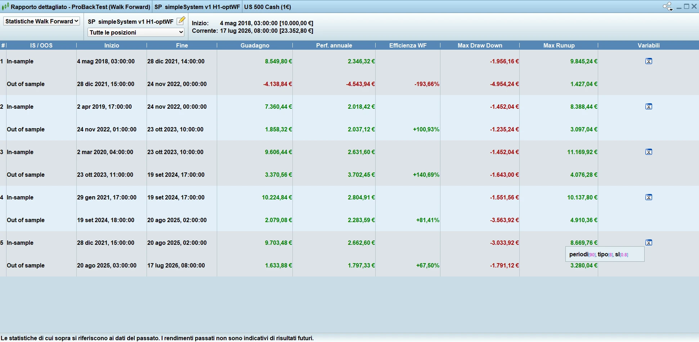Click the 10.224,84 € gain value
Screen dimensions: 699x342
click(277, 197)
